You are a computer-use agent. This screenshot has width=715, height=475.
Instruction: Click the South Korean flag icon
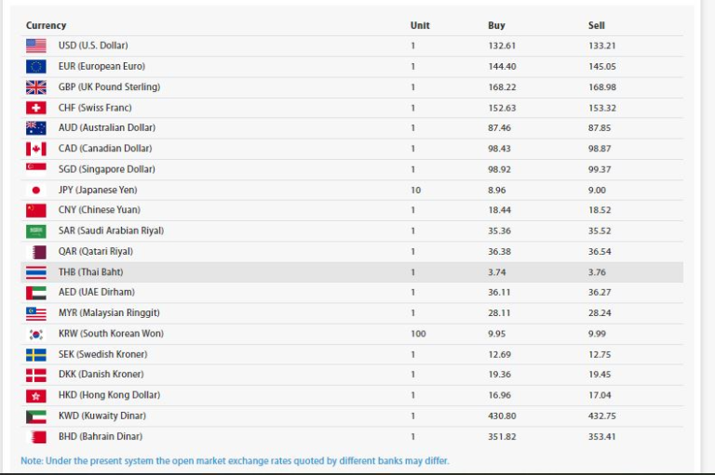36,334
